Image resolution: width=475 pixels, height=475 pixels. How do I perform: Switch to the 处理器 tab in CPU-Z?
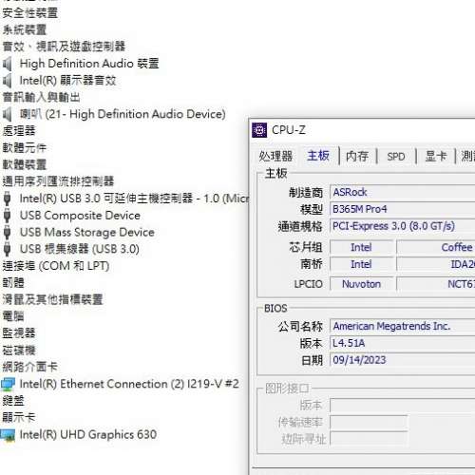pos(275,156)
